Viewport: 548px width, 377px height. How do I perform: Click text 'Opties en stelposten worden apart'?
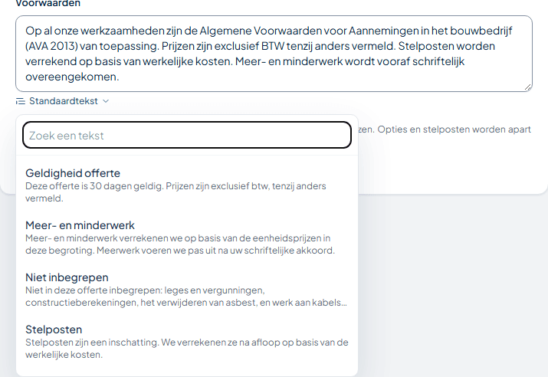(x=454, y=129)
